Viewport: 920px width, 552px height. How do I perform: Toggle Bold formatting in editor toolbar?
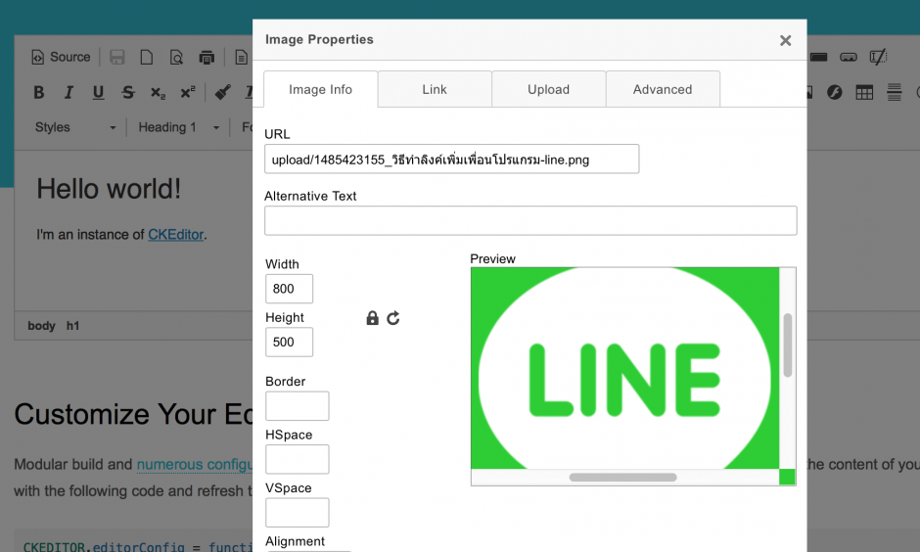[39, 92]
